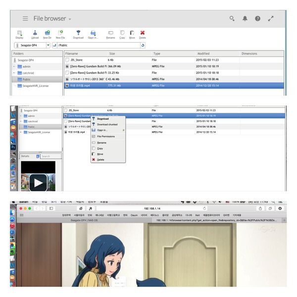Toggle fullscreen with the expand arrows icon
This screenshot has width=297, height=297.
click(x=271, y=18)
